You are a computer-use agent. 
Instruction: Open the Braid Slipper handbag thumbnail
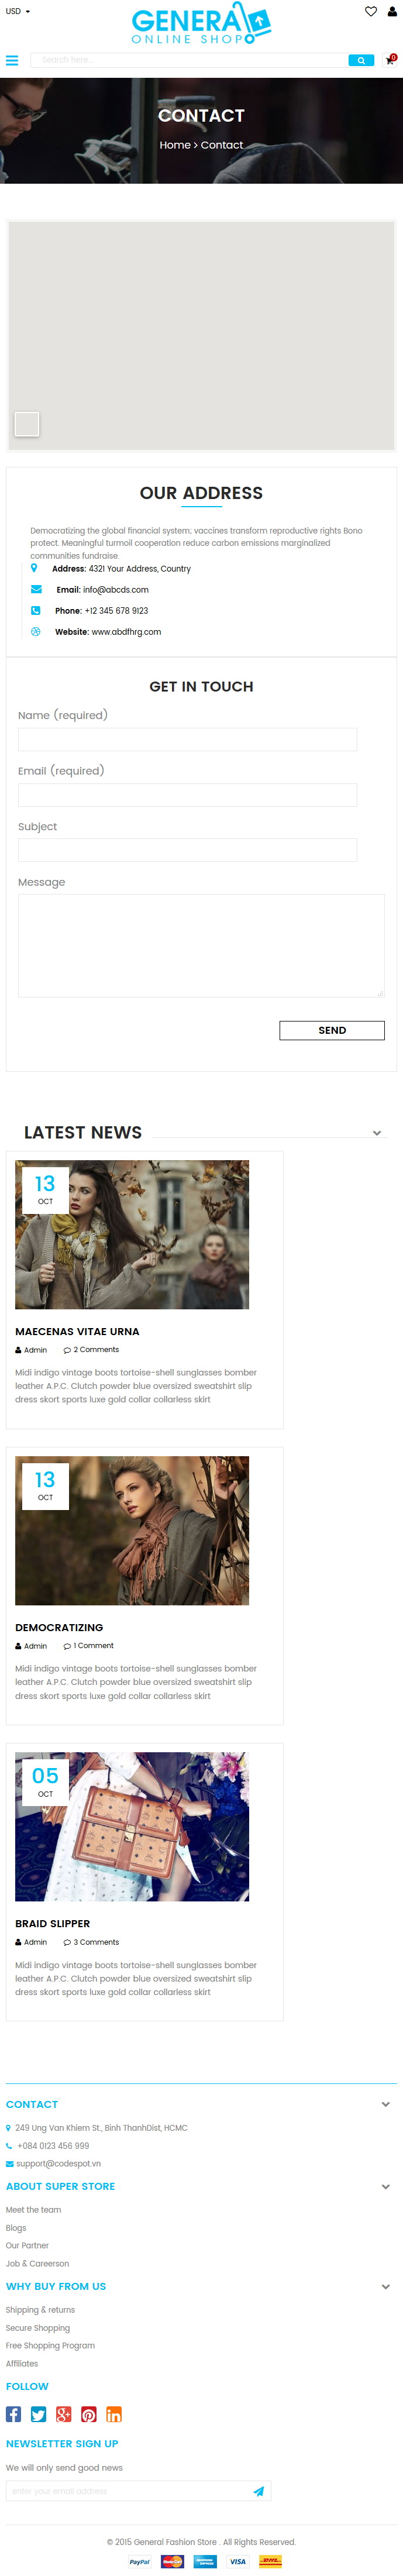[x=132, y=1826]
